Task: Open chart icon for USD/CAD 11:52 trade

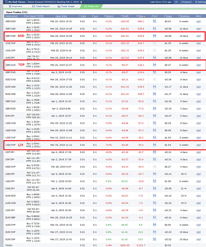Action: pyautogui.click(x=155, y=123)
